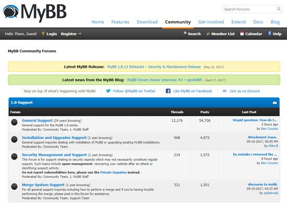Open Installation and Upgrades Support forum
The height and width of the screenshot is (205, 287).
[x=54, y=138]
